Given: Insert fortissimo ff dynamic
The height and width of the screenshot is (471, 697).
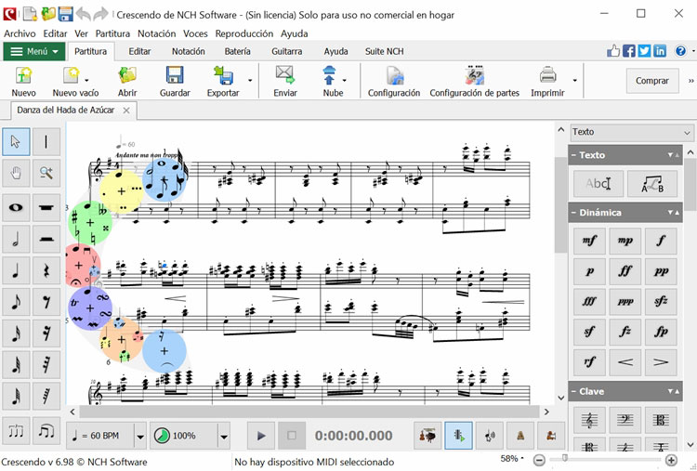Looking at the screenshot, I should tap(625, 271).
